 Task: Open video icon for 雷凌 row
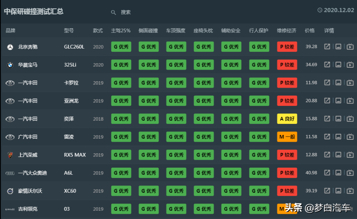coord(350,137)
